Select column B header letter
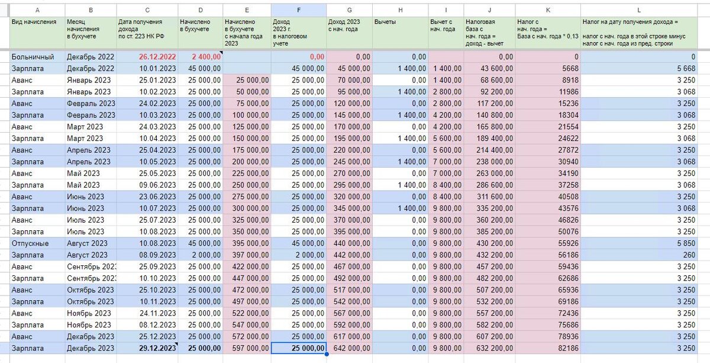This screenshot has height=363, width=710. [91, 10]
